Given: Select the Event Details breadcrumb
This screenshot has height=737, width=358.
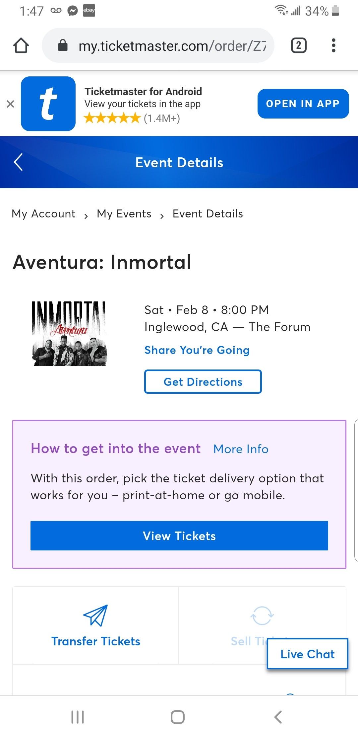Looking at the screenshot, I should coord(208,214).
